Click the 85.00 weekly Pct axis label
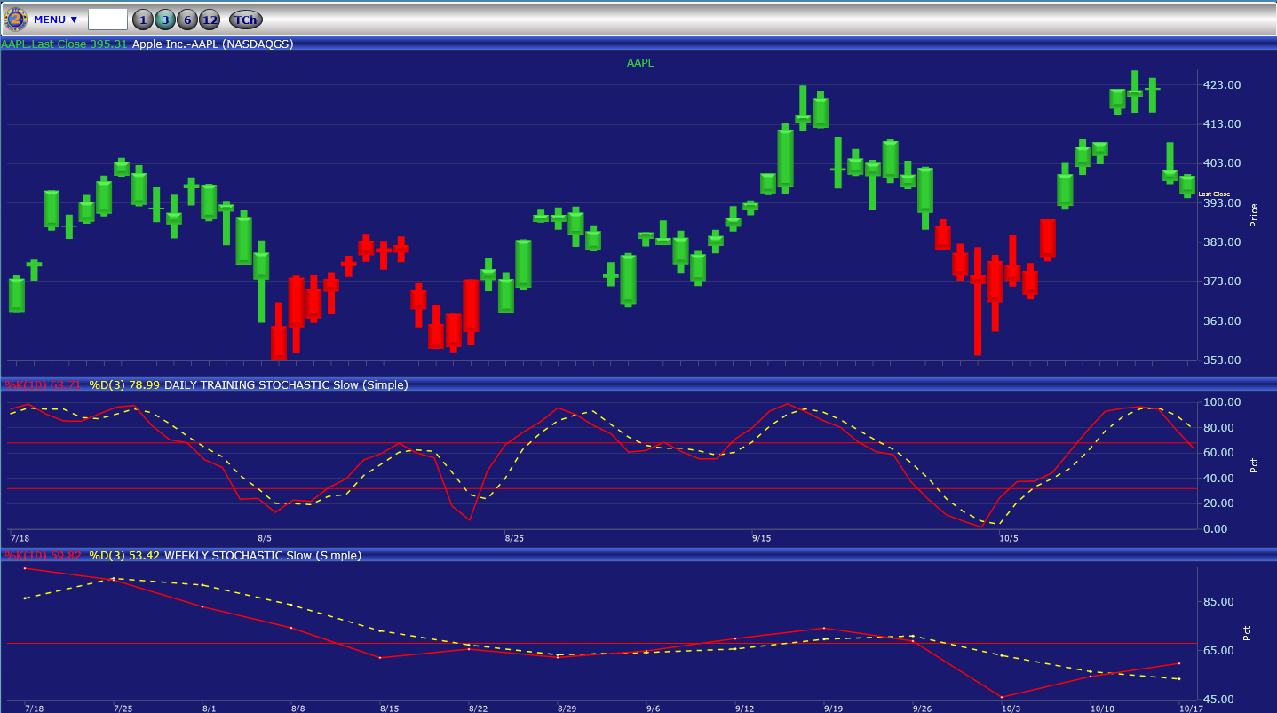The image size is (1277, 713). [x=1219, y=602]
